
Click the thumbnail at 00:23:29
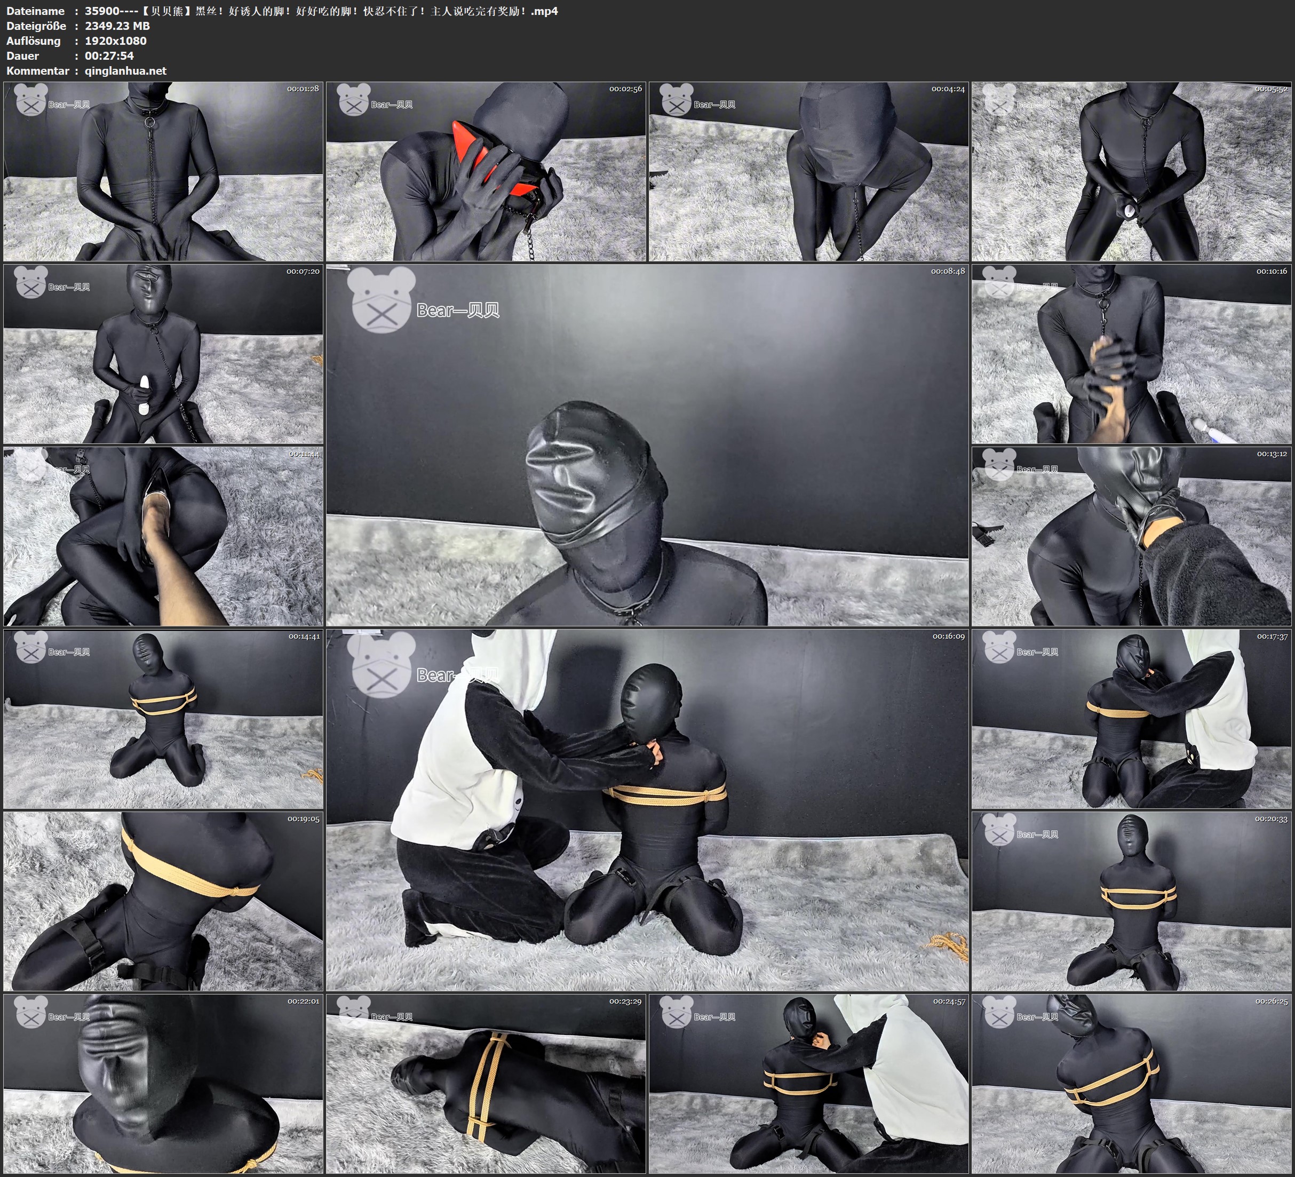[486, 1084]
